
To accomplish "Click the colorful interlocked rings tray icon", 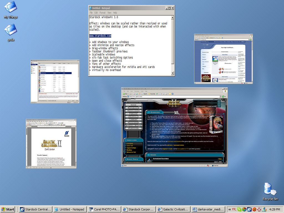I will tap(244, 209).
